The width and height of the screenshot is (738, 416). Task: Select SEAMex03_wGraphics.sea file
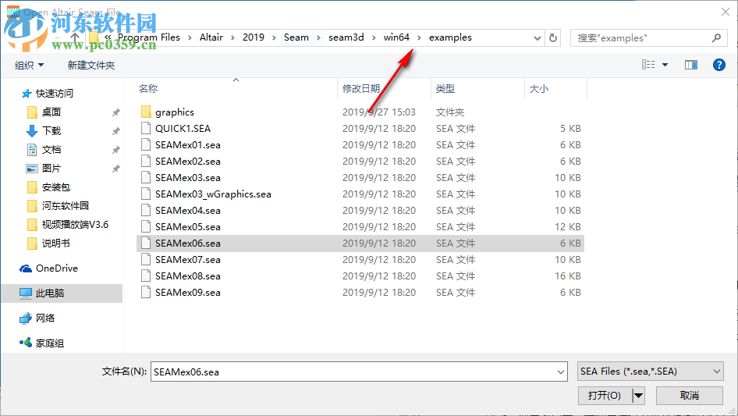pyautogui.click(x=213, y=194)
